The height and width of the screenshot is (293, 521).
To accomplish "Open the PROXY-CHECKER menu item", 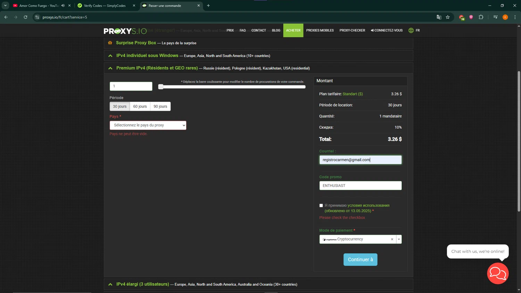I will [352, 31].
